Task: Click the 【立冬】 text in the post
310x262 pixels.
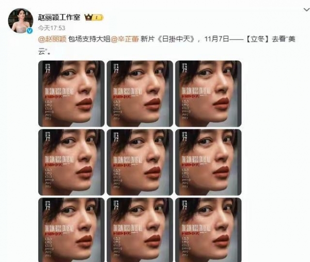Action: [x=257, y=39]
